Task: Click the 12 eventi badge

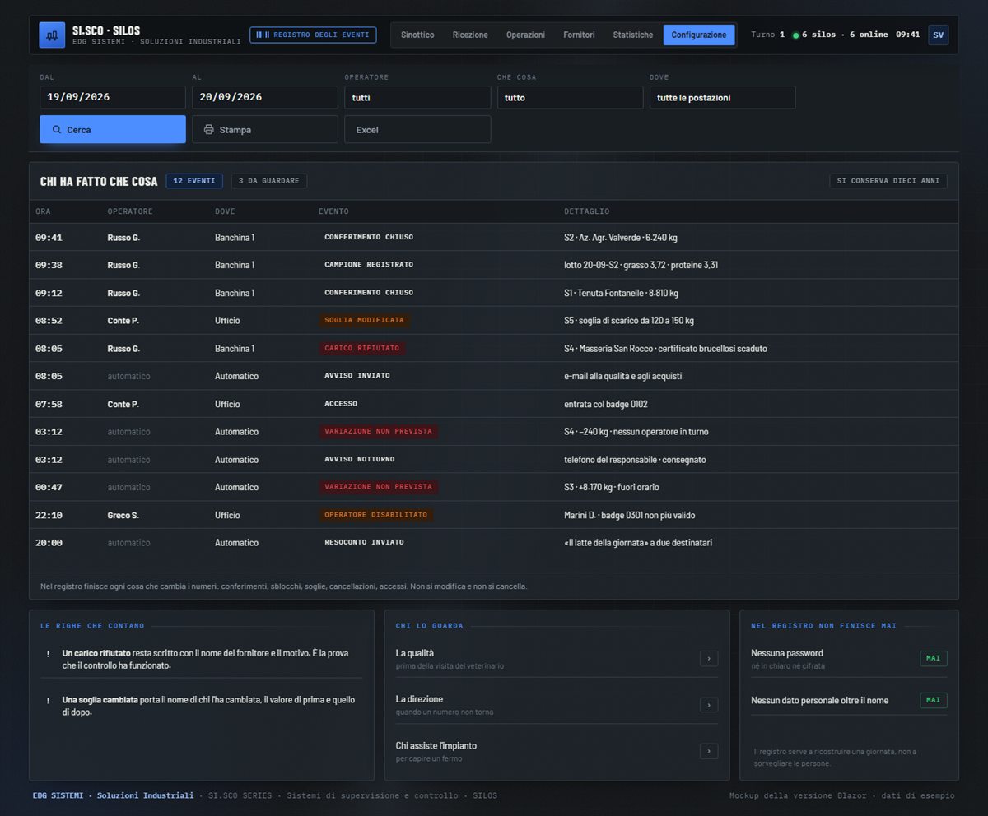Action: coord(194,181)
